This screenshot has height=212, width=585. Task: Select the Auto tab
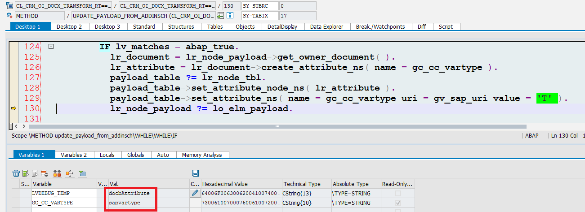[x=163, y=155]
